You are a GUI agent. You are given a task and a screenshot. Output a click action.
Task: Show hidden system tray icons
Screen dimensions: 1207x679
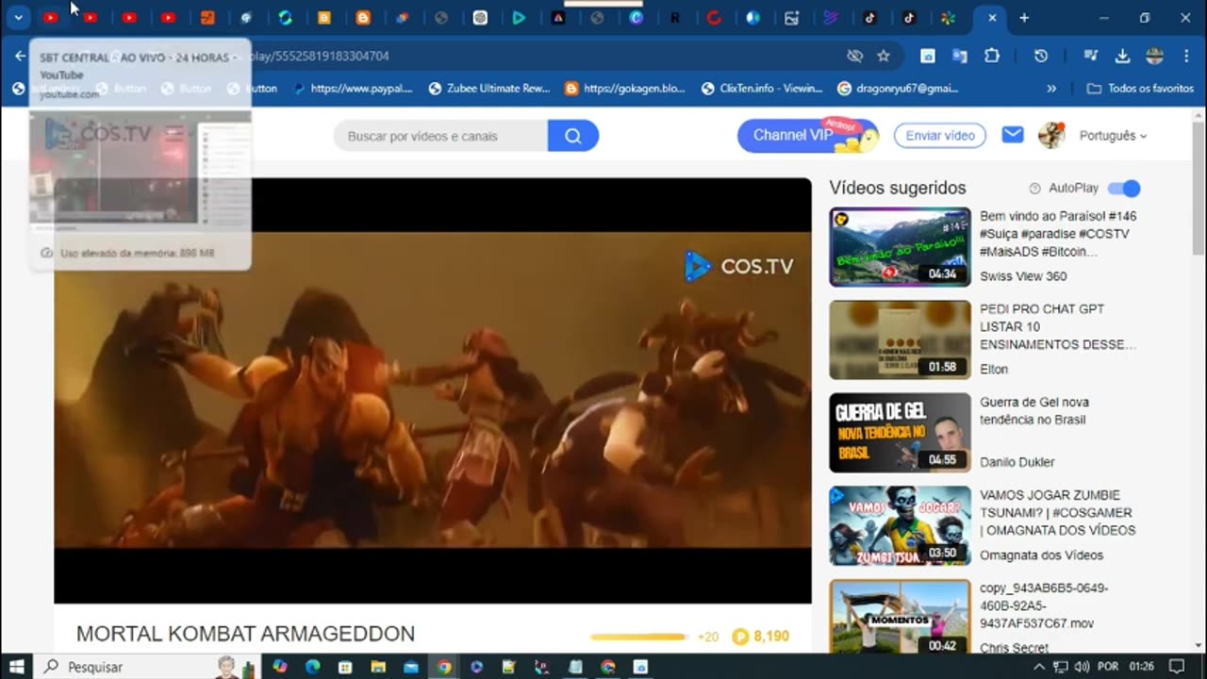[x=1040, y=667]
